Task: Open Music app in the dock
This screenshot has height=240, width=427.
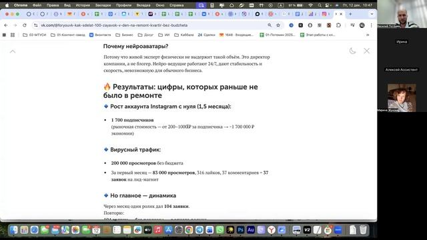Action: click(x=158, y=230)
